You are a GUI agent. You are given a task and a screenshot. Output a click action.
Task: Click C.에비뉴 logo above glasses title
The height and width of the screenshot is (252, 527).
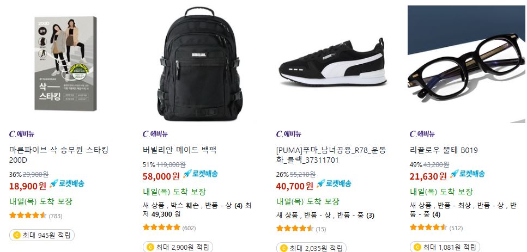tap(422, 134)
